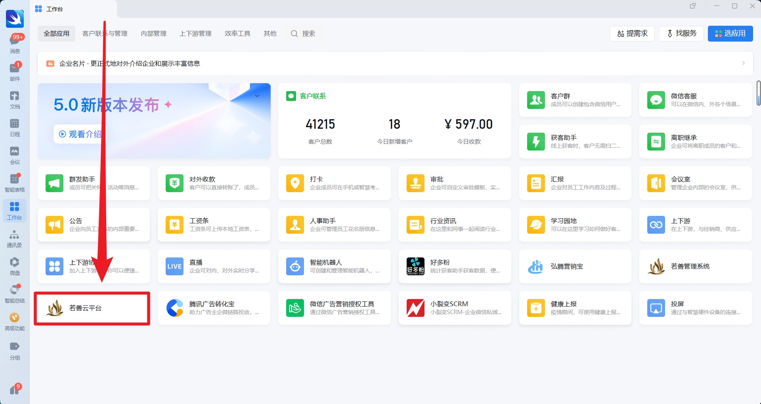Collapse banner with the dropdown chevron
The height and width of the screenshot is (404, 761).
[257, 96]
